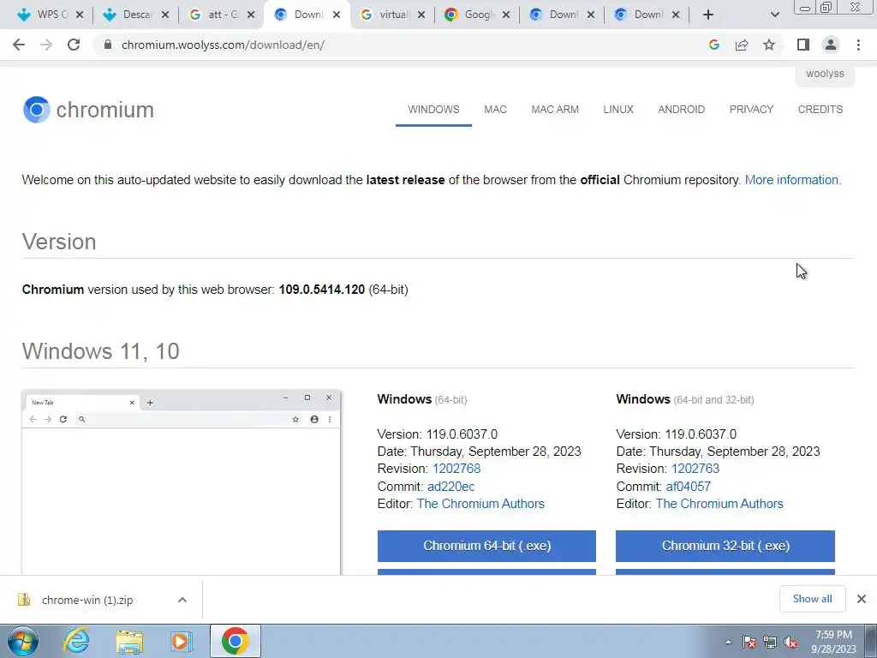The image size is (877, 658).
Task: Switch to the 'virtual' Google tab
Action: point(391,15)
